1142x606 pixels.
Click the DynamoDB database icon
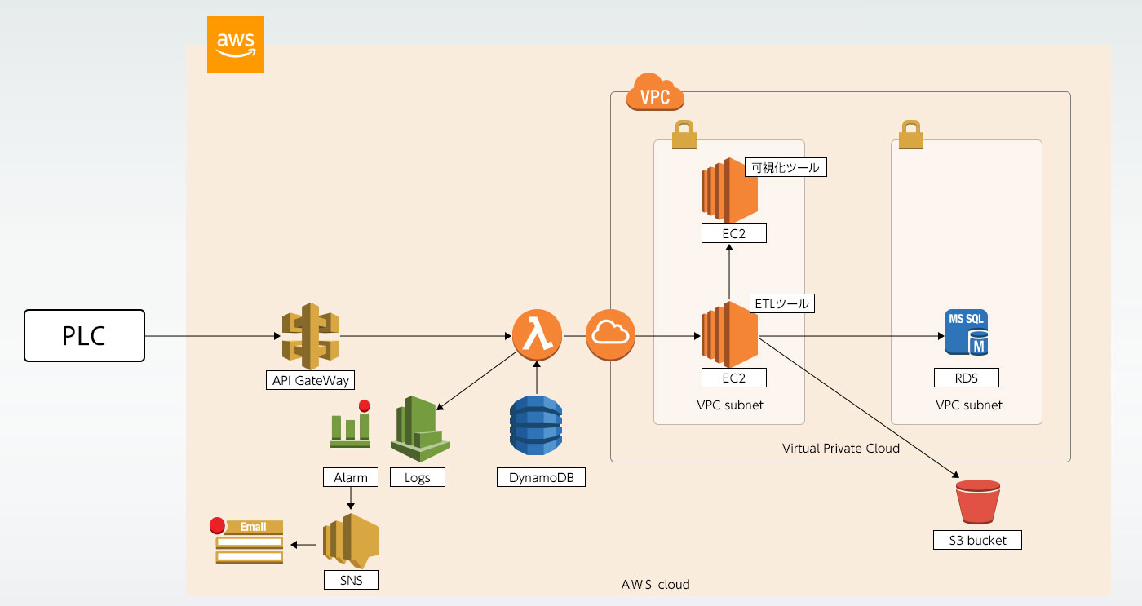pos(536,424)
